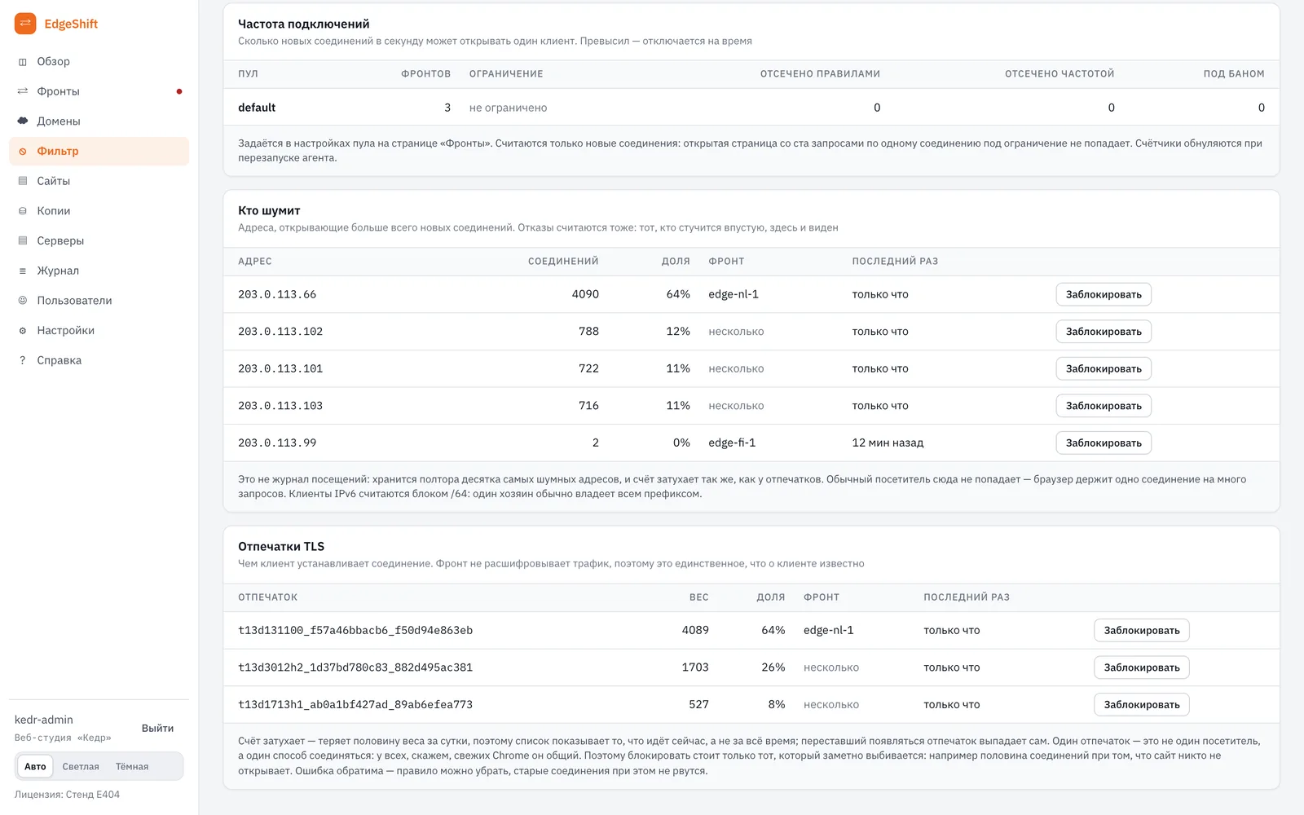Screen dimensions: 1304x815
Task: Click the Домены cloud icon
Action: coord(23,121)
